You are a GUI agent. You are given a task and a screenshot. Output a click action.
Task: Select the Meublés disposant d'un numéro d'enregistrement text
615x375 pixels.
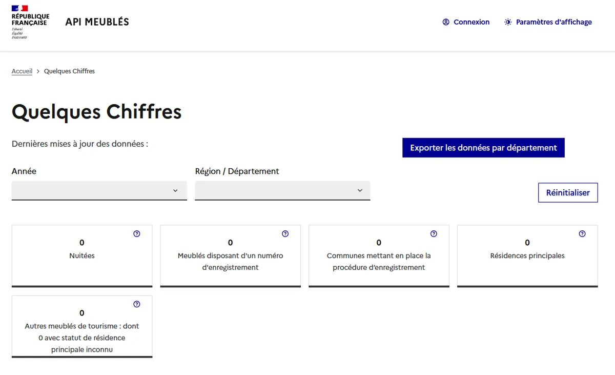tap(230, 261)
